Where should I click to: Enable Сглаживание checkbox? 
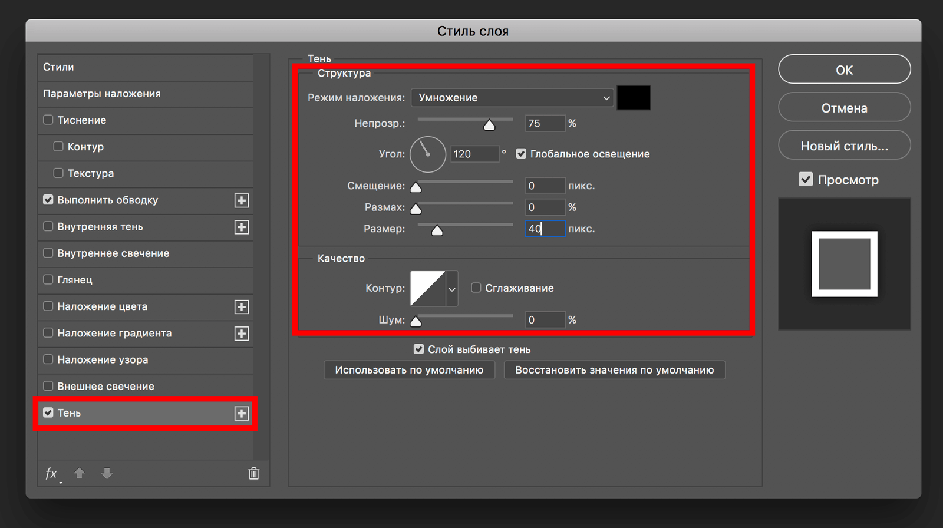click(x=476, y=288)
